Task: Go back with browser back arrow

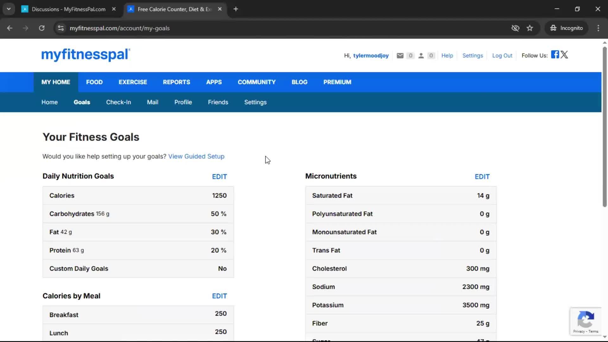Action: [9, 28]
